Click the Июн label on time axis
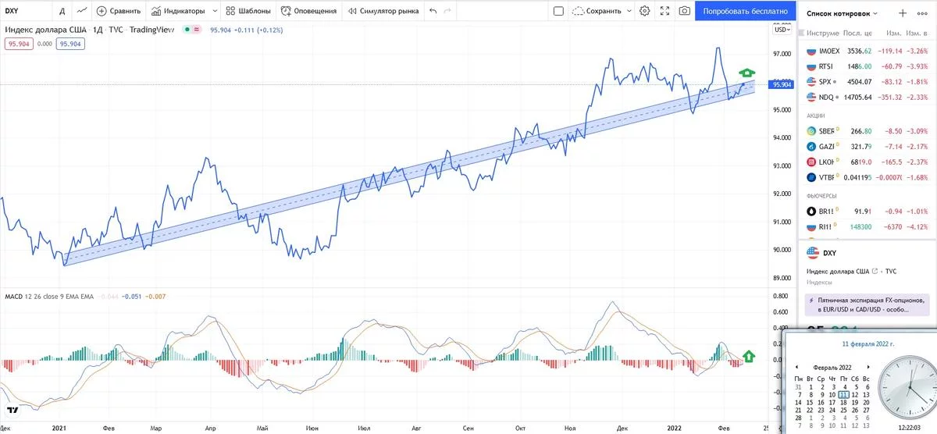This screenshot has width=937, height=434. tap(313, 429)
